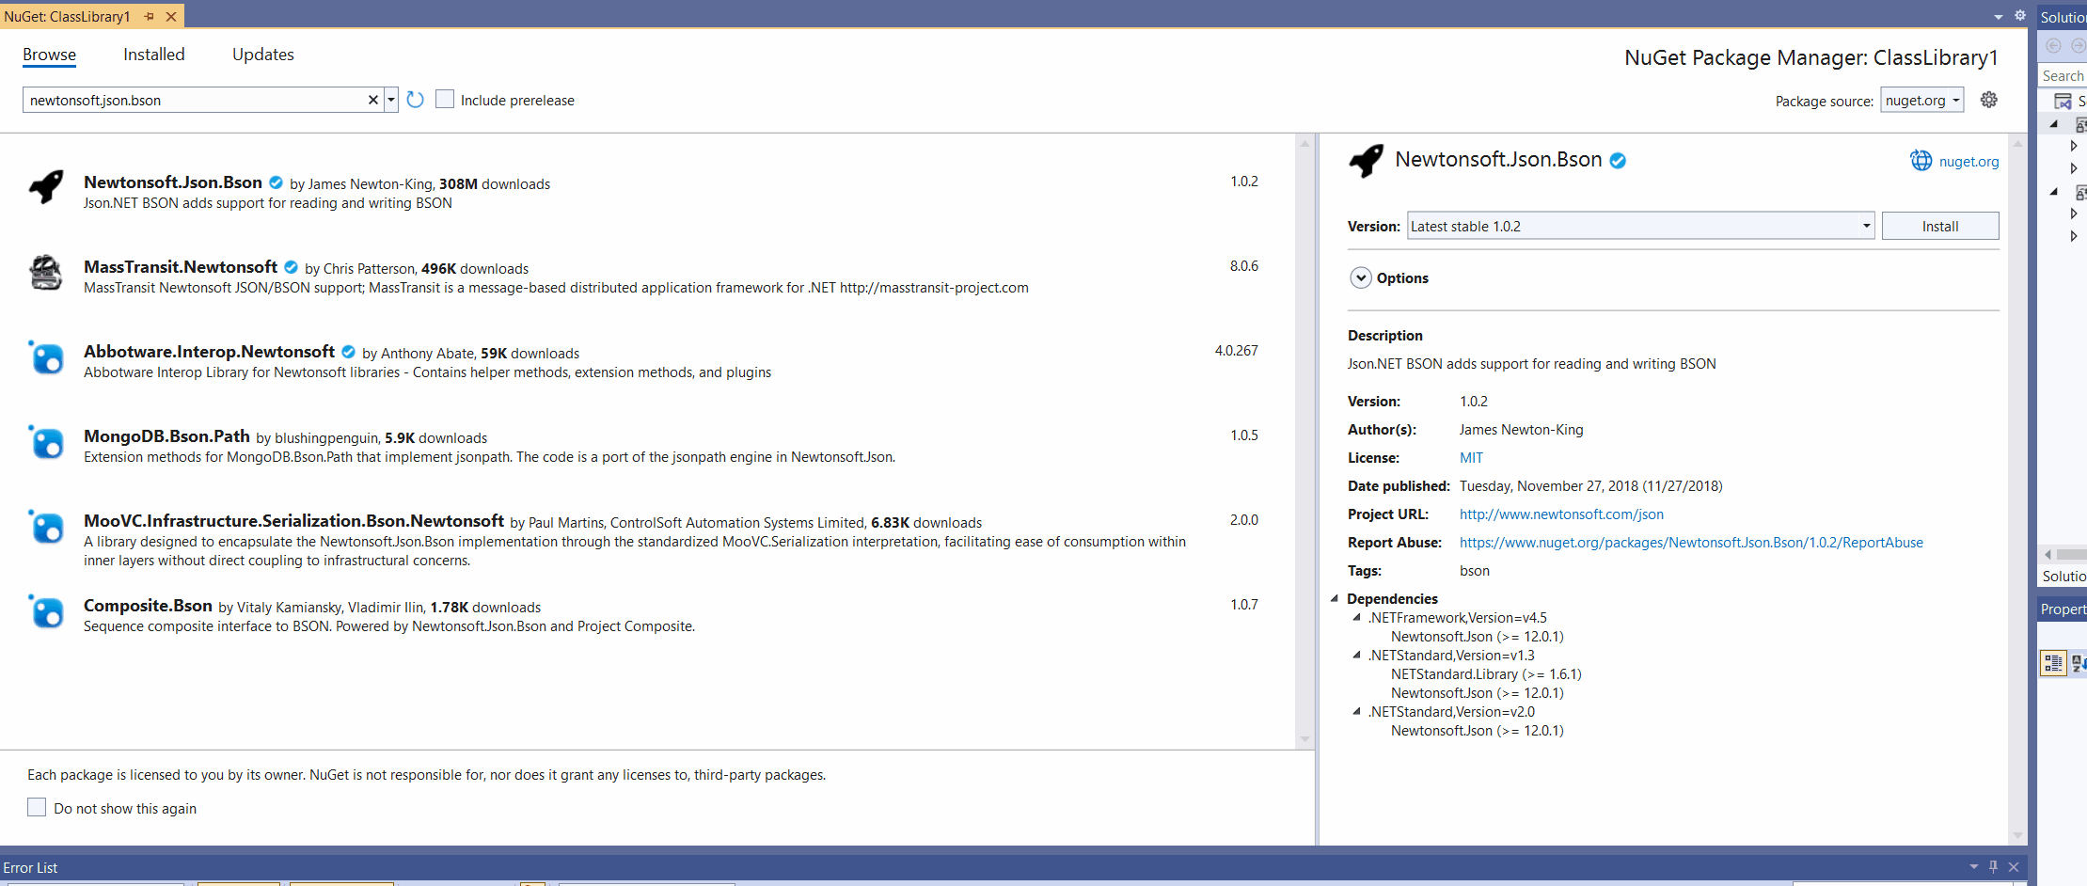Click the package list scrollbar down arrow

[x=1304, y=739]
